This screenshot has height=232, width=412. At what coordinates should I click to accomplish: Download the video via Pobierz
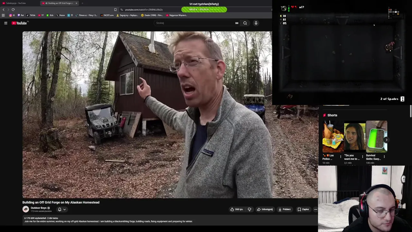click(x=285, y=209)
